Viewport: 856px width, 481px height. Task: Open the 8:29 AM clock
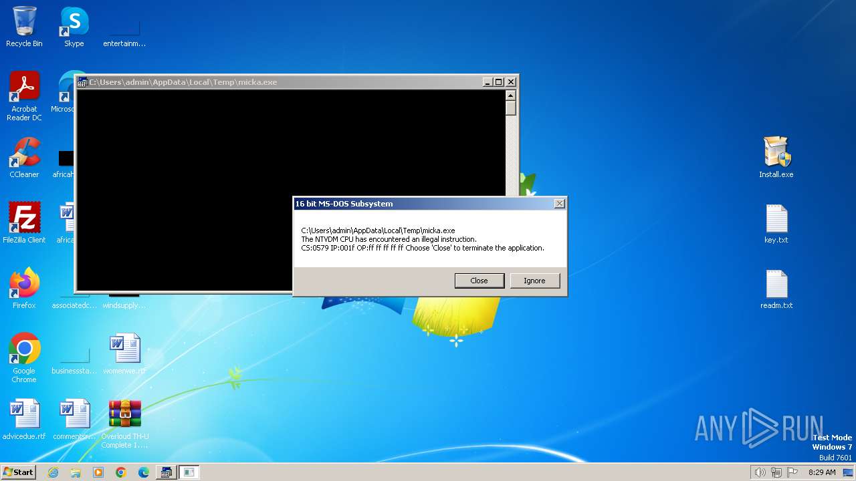(x=822, y=472)
